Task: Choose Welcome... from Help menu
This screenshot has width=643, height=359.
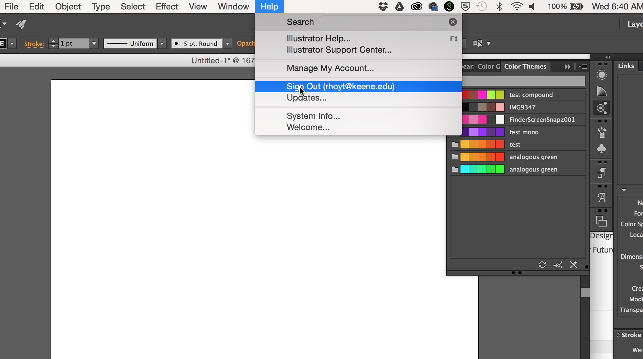Action: click(358, 127)
